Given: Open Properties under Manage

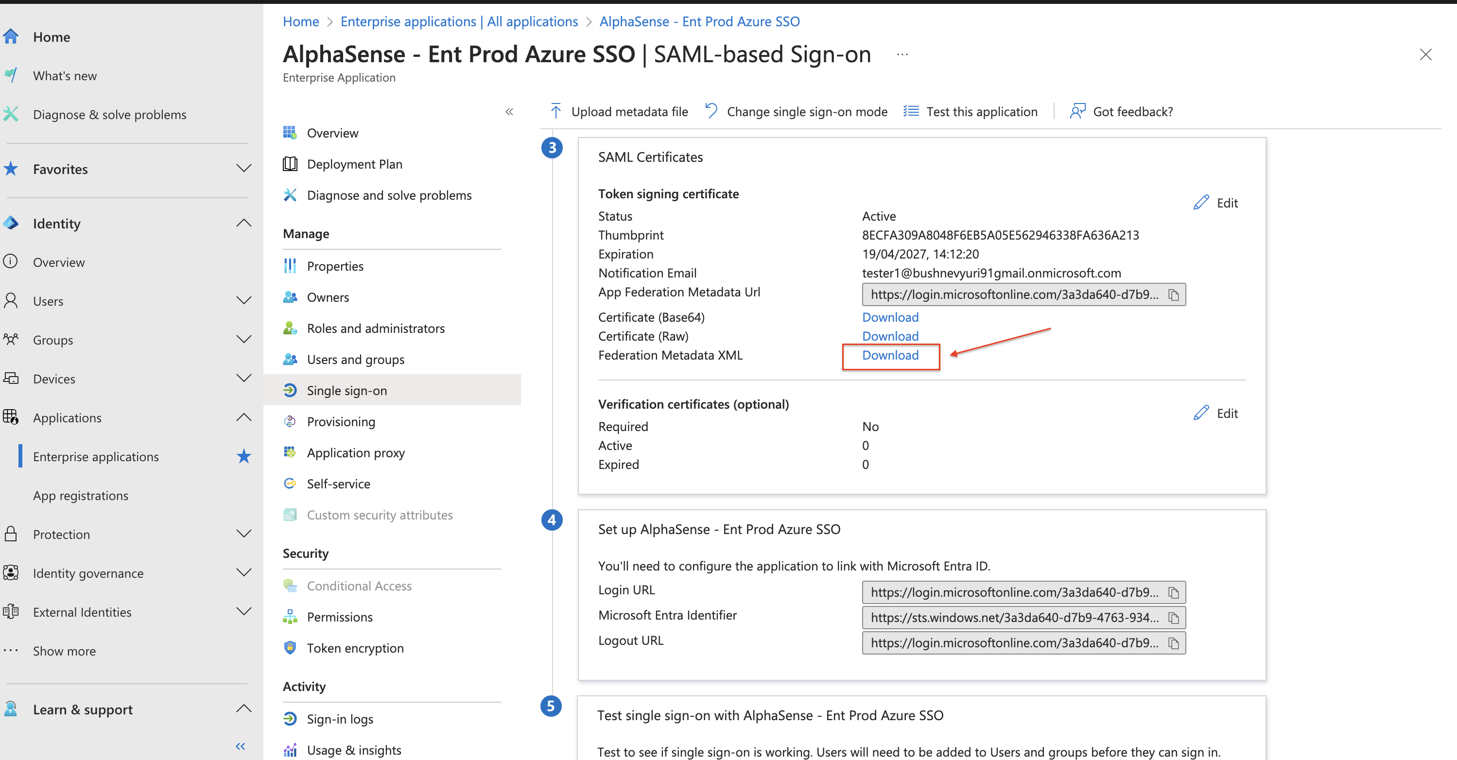Looking at the screenshot, I should pyautogui.click(x=392, y=266).
